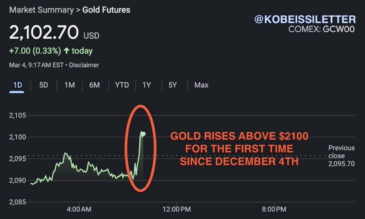Click the @KOBEISSILETTER watermark handle

[x=305, y=20]
